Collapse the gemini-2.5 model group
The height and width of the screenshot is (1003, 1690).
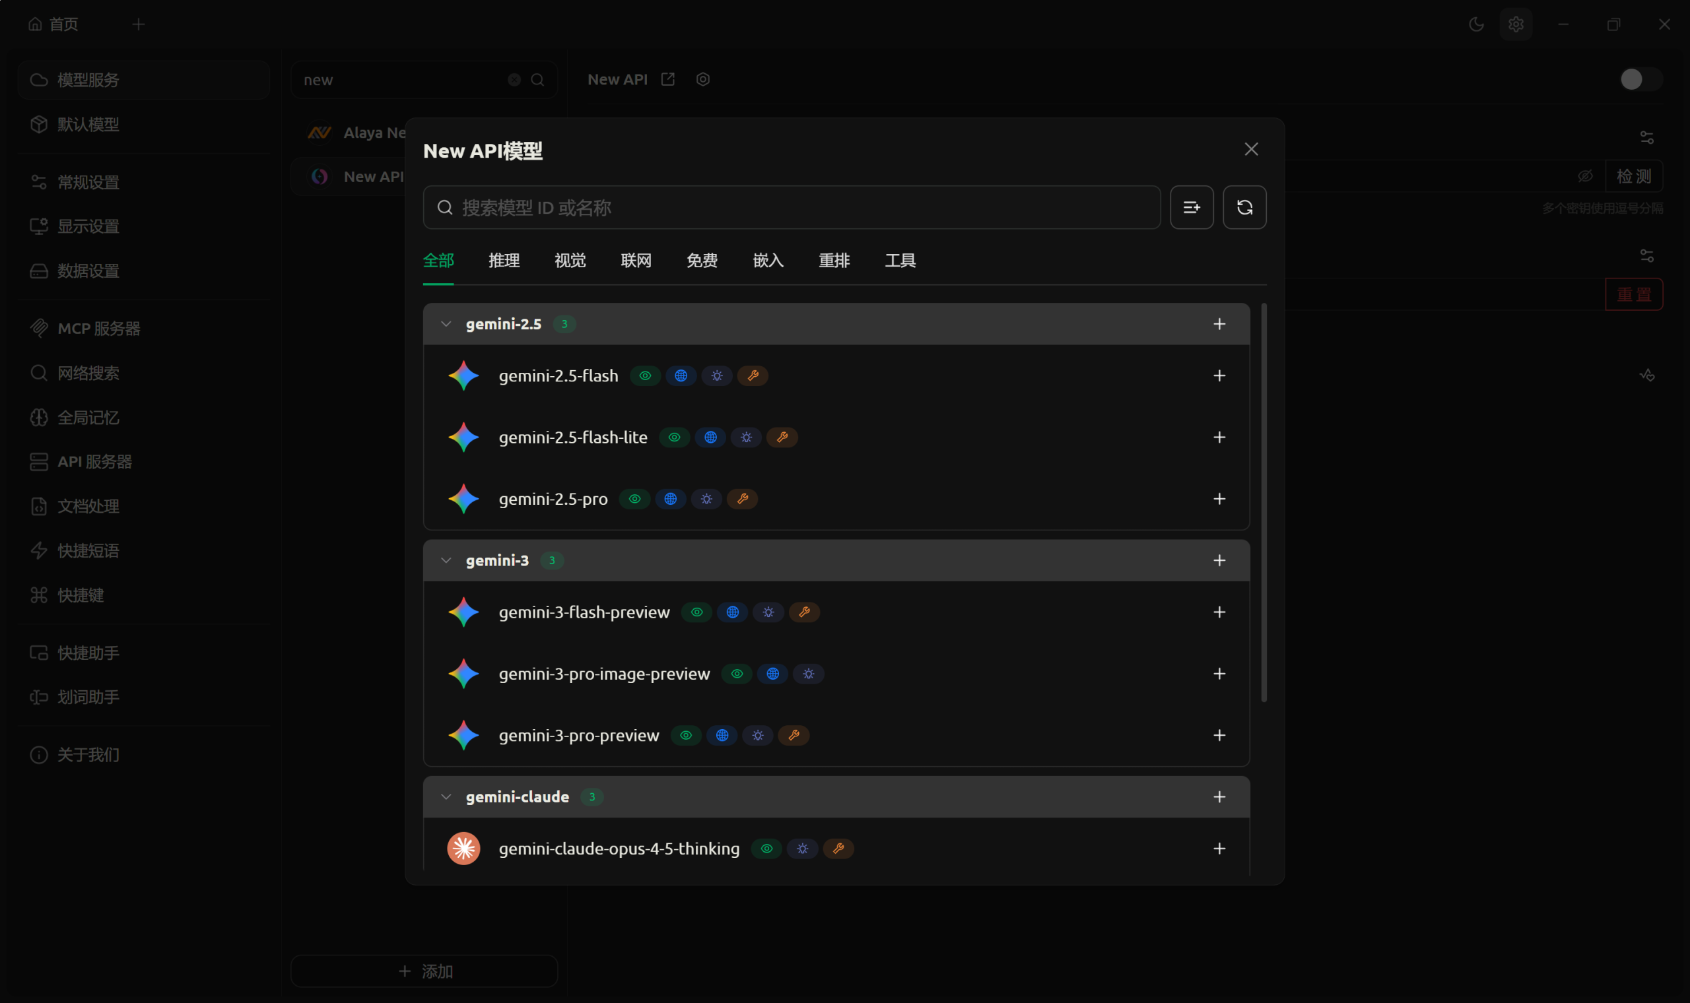pos(446,324)
